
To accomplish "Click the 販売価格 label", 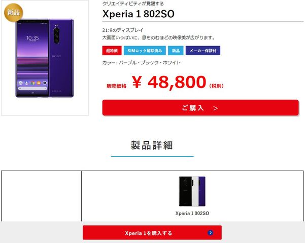I will [117, 86].
